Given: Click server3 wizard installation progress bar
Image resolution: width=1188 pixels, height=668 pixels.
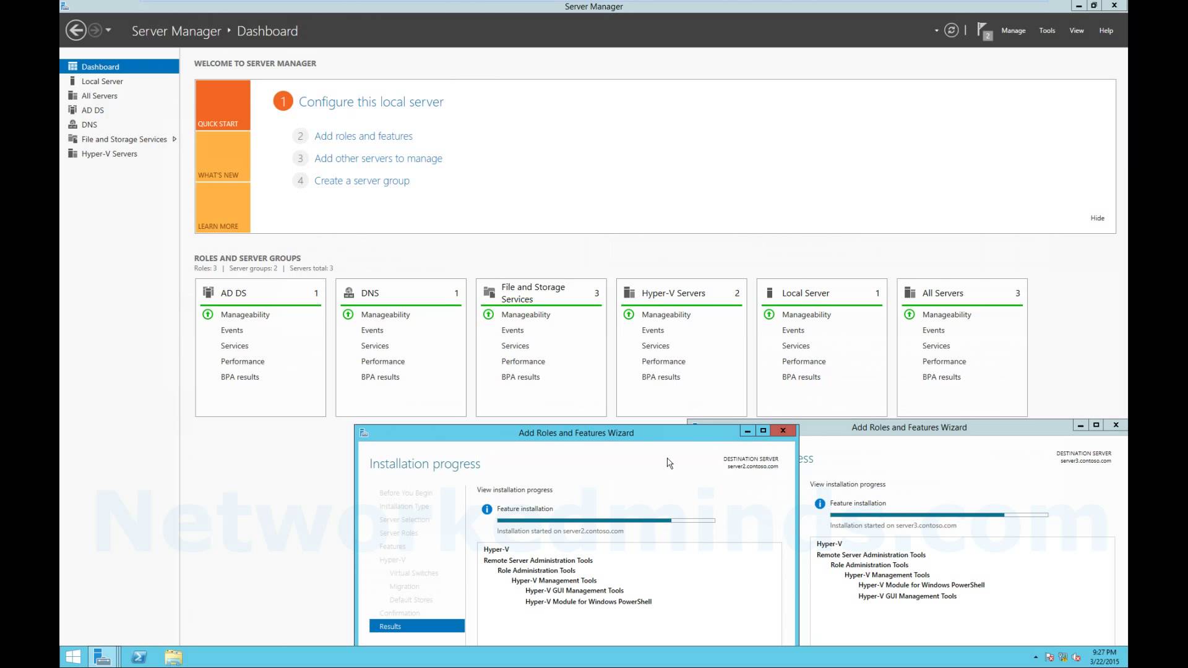Looking at the screenshot, I should tap(939, 515).
